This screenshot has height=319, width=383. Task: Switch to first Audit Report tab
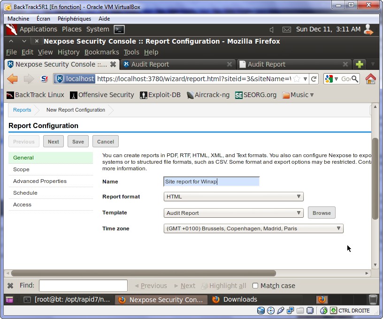coord(177,64)
